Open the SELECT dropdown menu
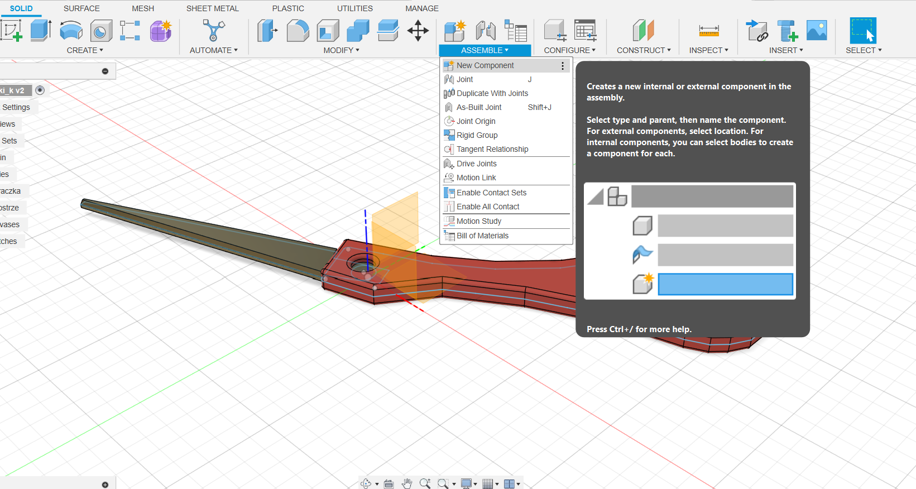 click(864, 50)
